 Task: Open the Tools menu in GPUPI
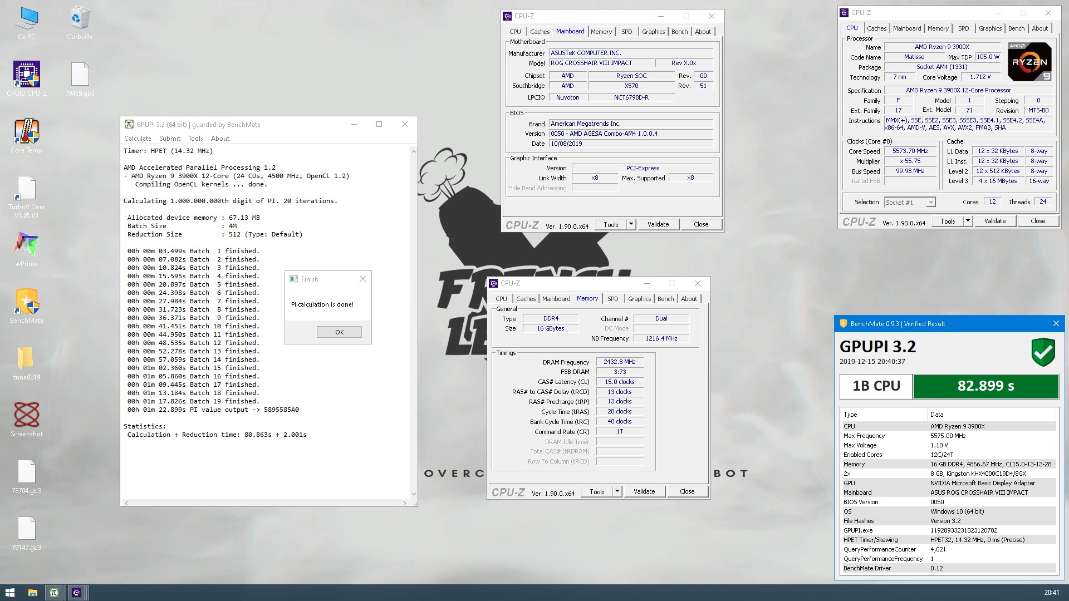pyautogui.click(x=195, y=139)
